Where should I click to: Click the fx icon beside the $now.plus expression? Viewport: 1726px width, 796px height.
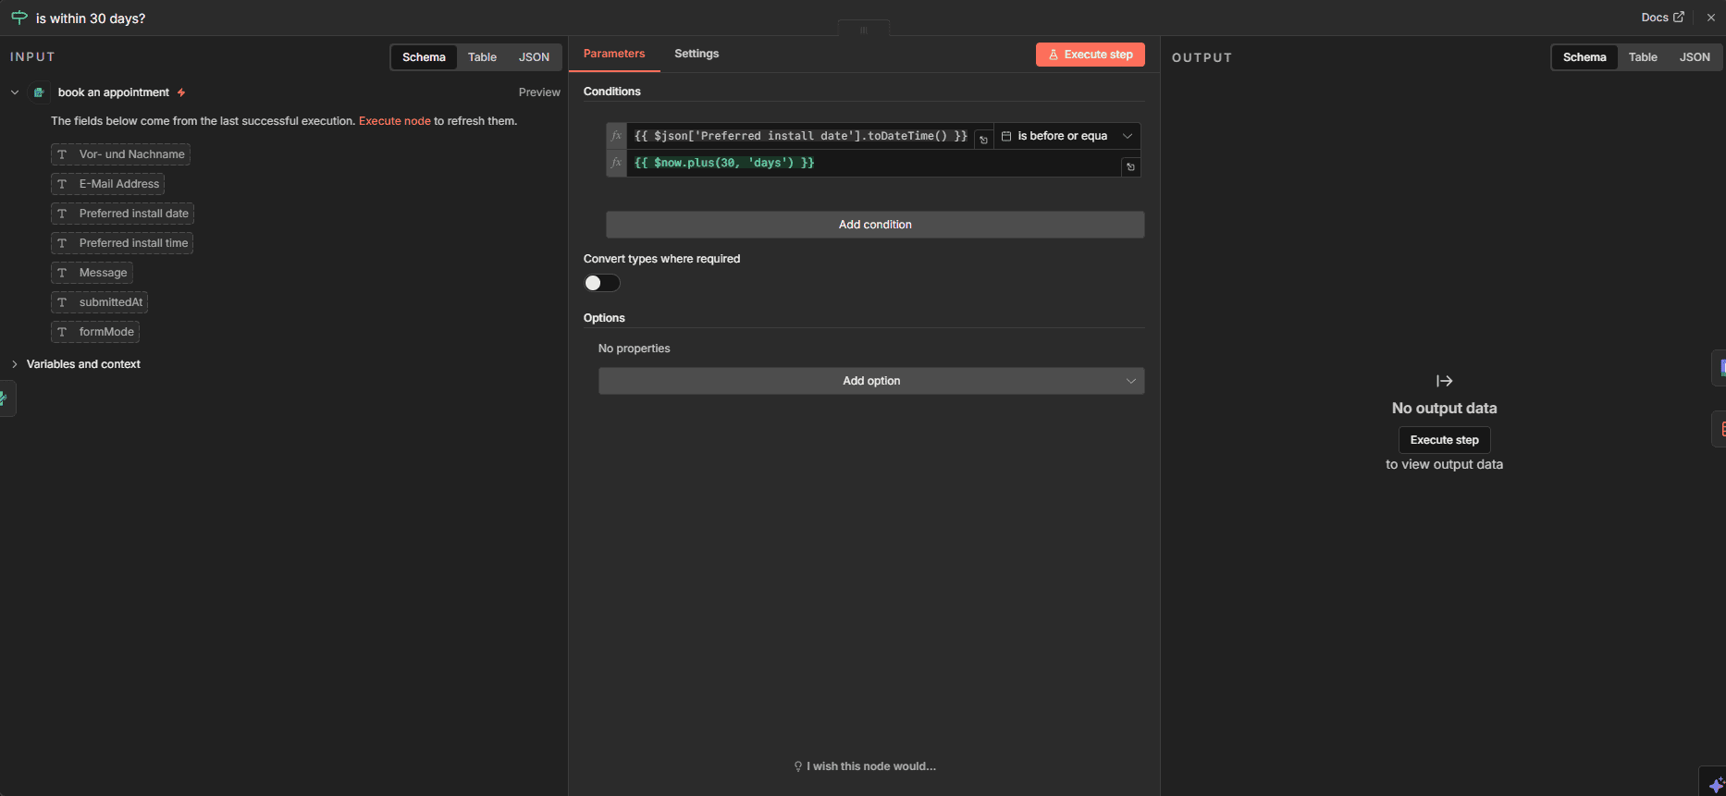616,163
